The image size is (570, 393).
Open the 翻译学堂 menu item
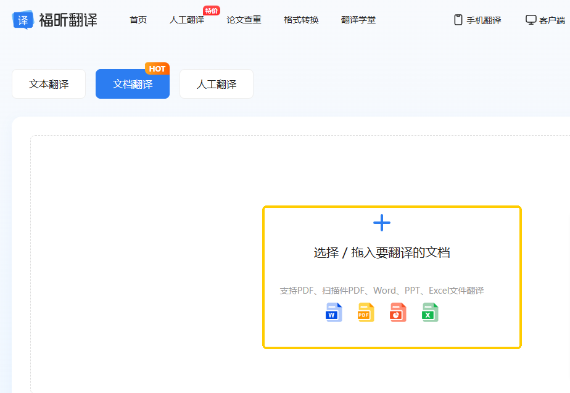(358, 20)
